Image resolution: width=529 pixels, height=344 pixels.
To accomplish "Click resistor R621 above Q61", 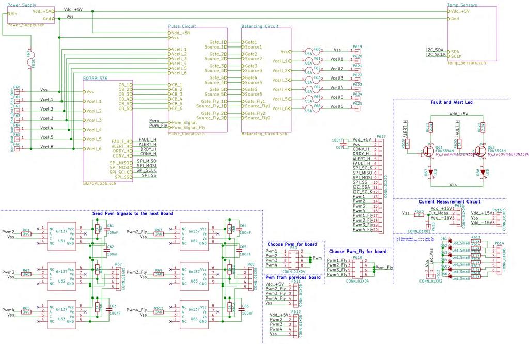I will click(431, 127).
